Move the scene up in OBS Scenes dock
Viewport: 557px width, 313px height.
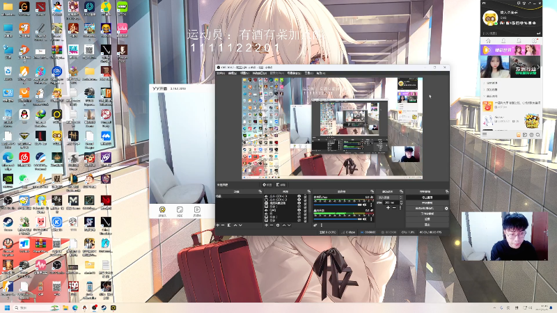[x=235, y=225]
